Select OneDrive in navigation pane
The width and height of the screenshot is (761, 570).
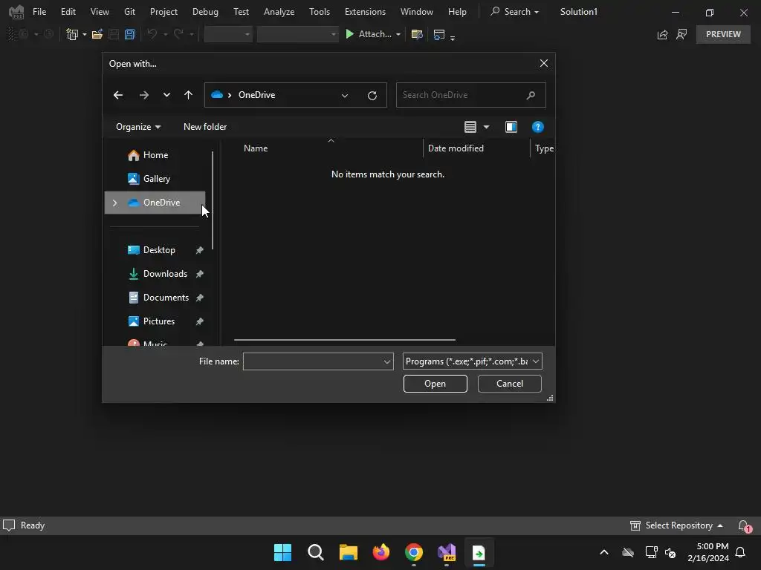155,203
